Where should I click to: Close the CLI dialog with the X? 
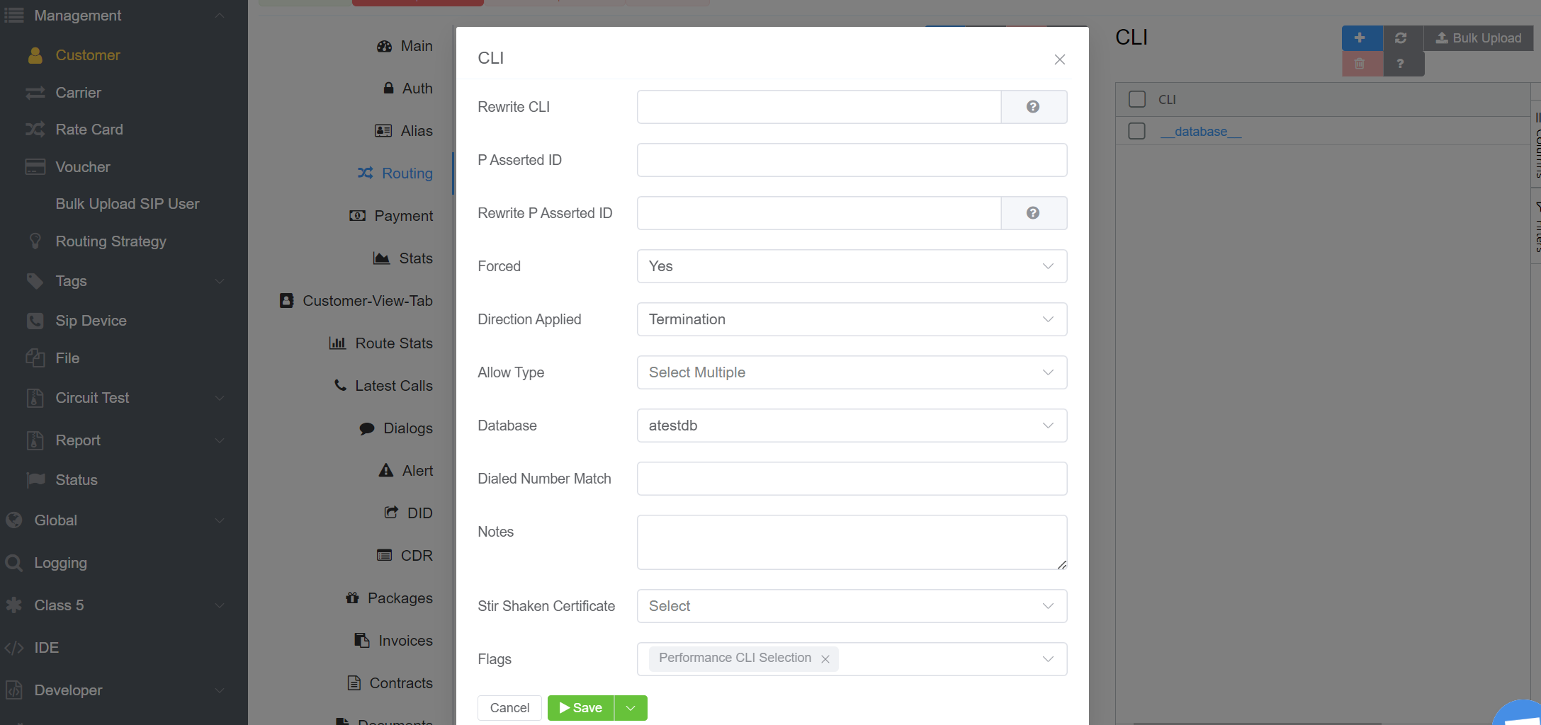click(1059, 59)
